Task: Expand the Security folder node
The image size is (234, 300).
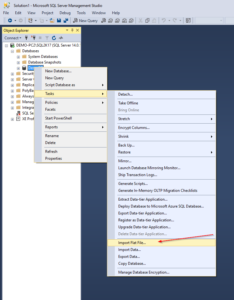Action: [x=13, y=74]
